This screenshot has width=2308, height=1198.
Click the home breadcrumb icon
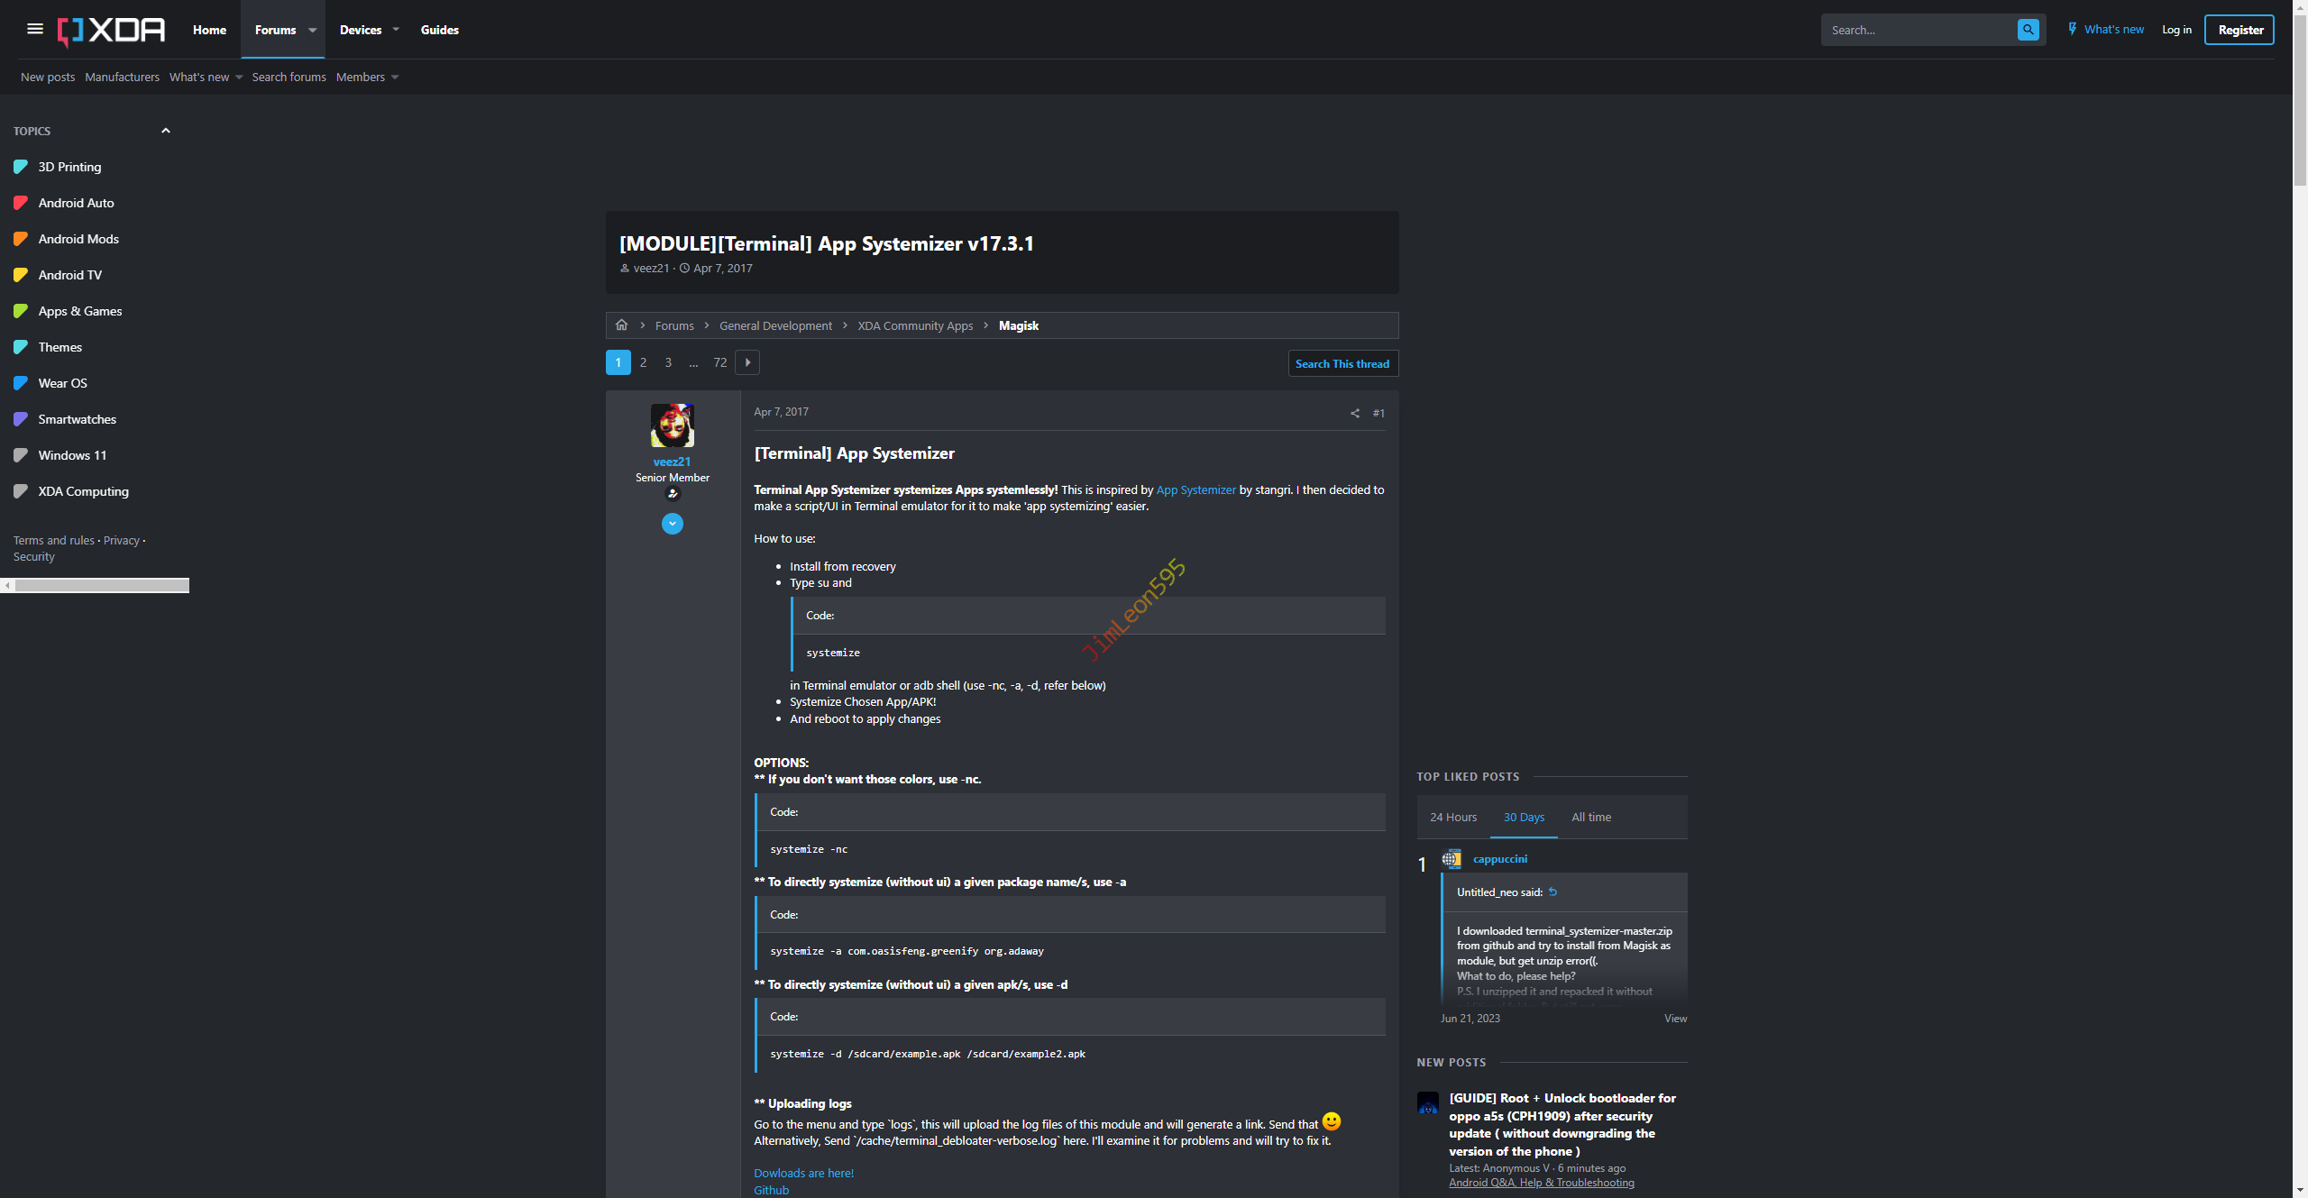[621, 325]
